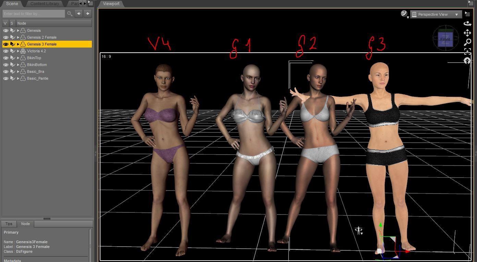Click the zoom magnifier viewport icon
The height and width of the screenshot is (262, 477).
(467, 42)
